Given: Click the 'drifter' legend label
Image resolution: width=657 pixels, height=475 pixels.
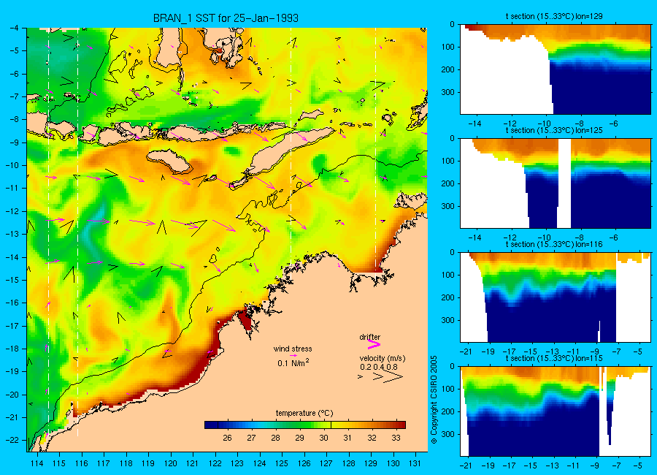Looking at the screenshot, I should (x=370, y=337).
